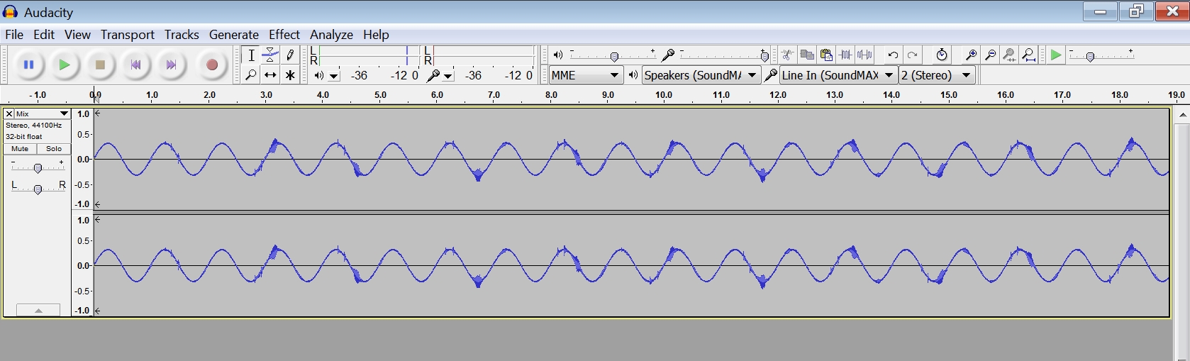
Task: Click the Skip to Start button
Action: 135,65
